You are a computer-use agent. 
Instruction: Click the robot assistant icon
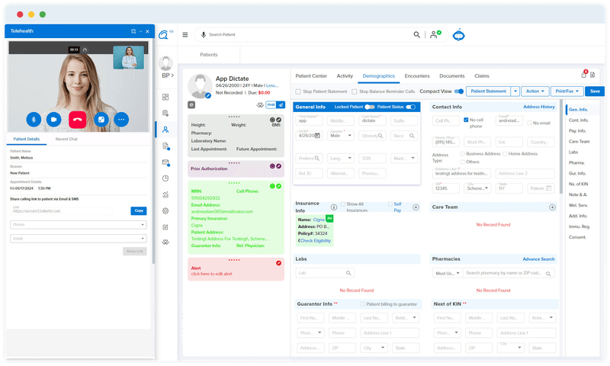[x=459, y=34]
